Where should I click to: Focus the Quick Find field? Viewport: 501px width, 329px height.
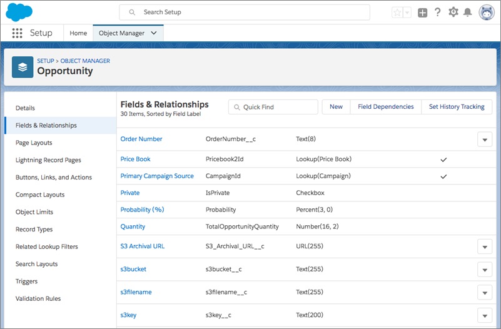click(273, 107)
